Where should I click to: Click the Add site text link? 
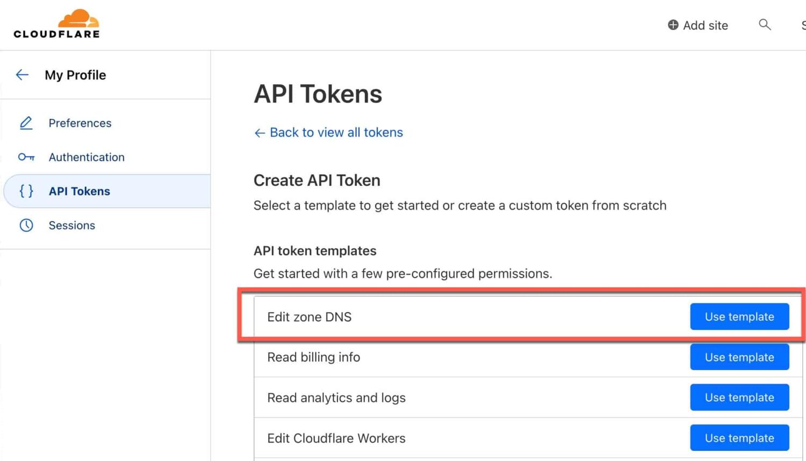pos(705,25)
